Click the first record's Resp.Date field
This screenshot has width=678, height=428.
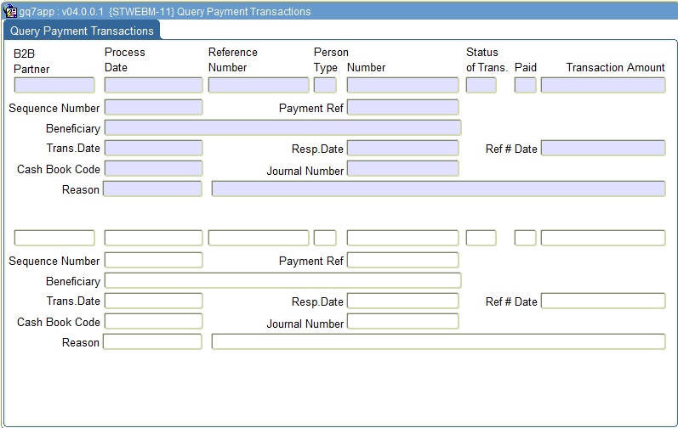pos(402,148)
